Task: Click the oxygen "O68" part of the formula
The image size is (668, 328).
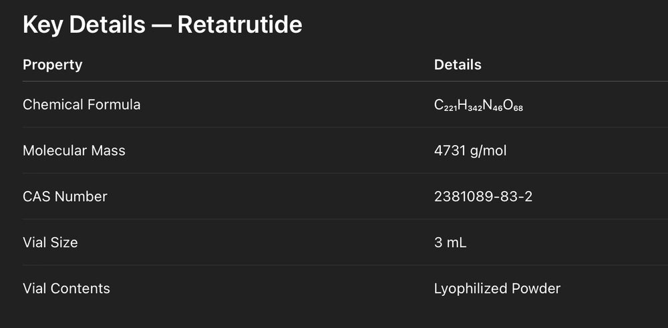Action: point(513,106)
